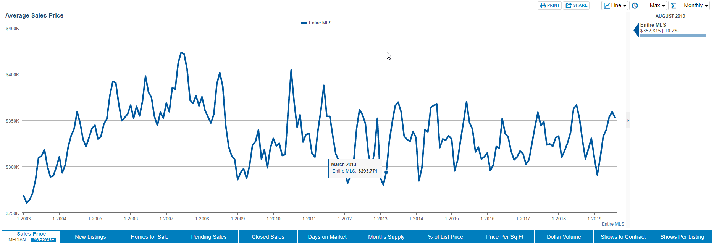Click the SHARE button text

coord(580,5)
